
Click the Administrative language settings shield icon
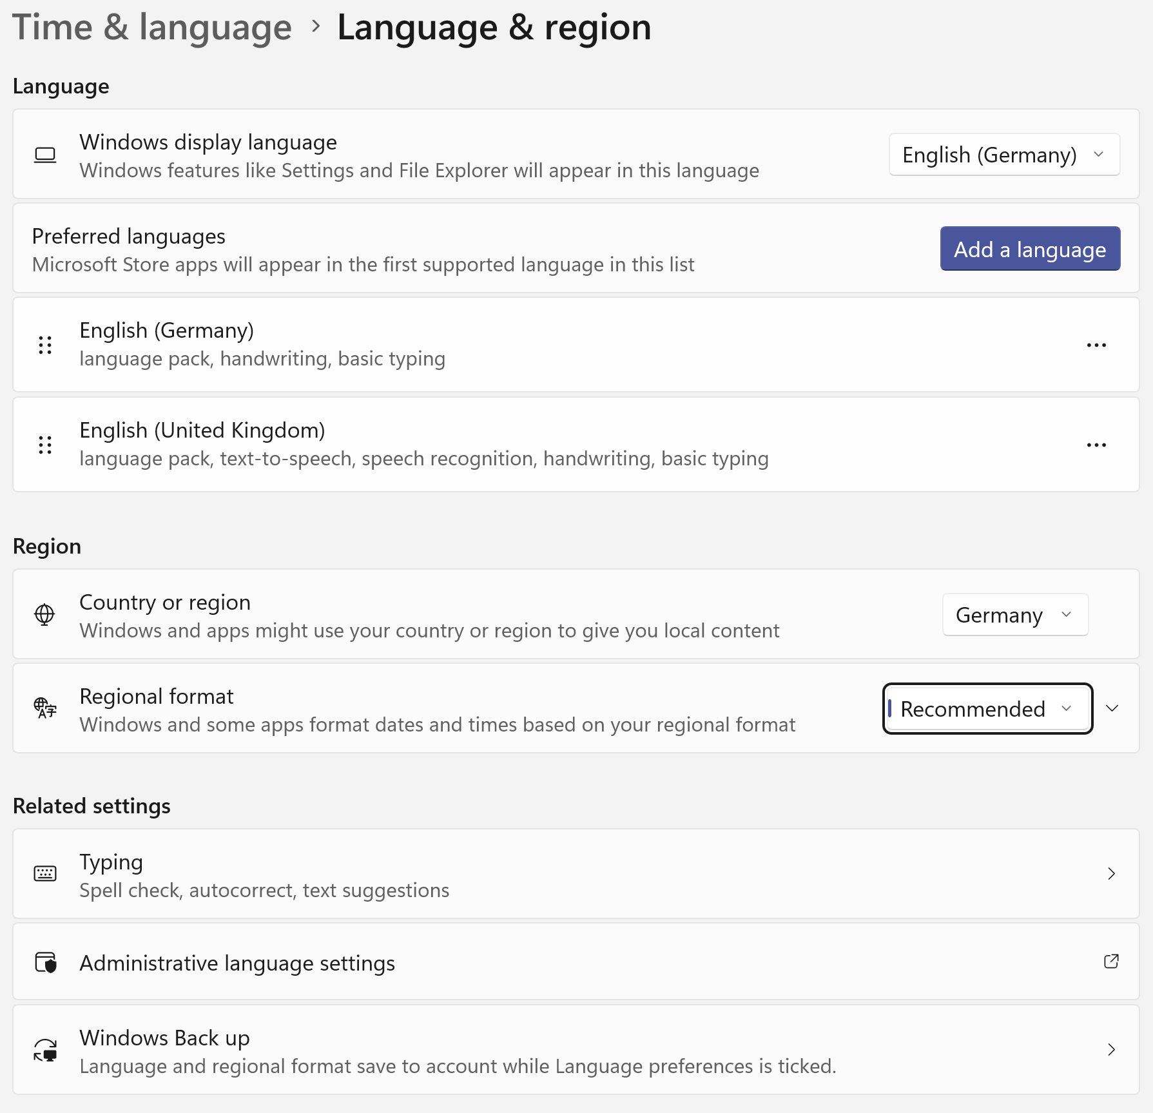click(45, 962)
